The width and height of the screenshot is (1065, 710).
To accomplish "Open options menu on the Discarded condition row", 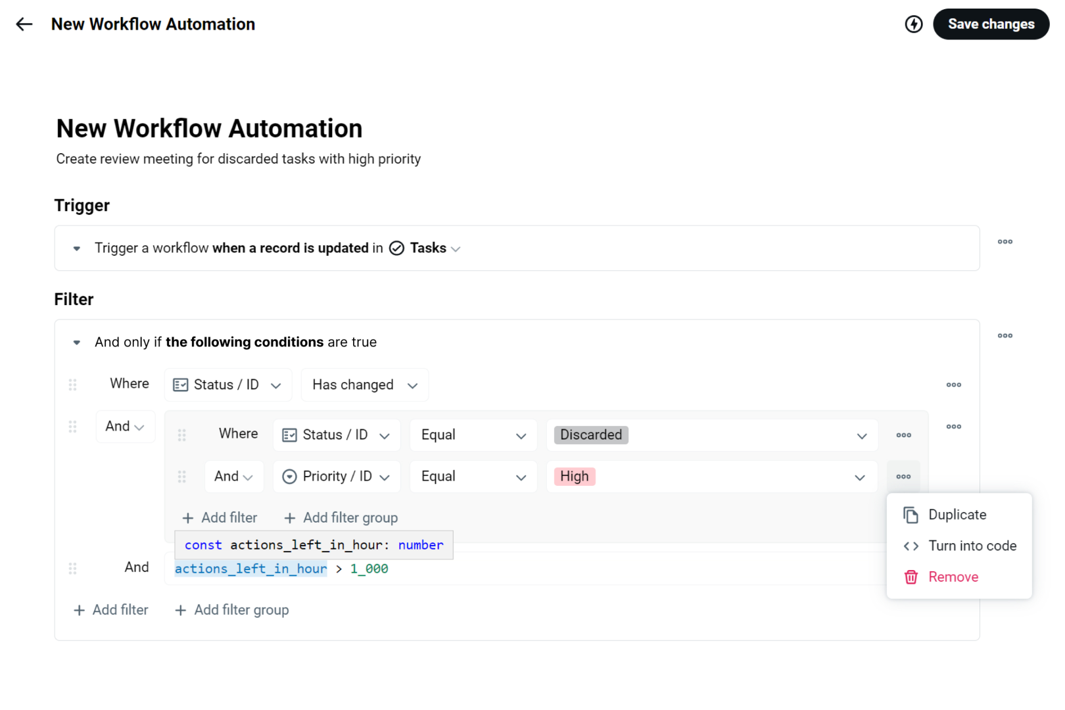I will (903, 435).
